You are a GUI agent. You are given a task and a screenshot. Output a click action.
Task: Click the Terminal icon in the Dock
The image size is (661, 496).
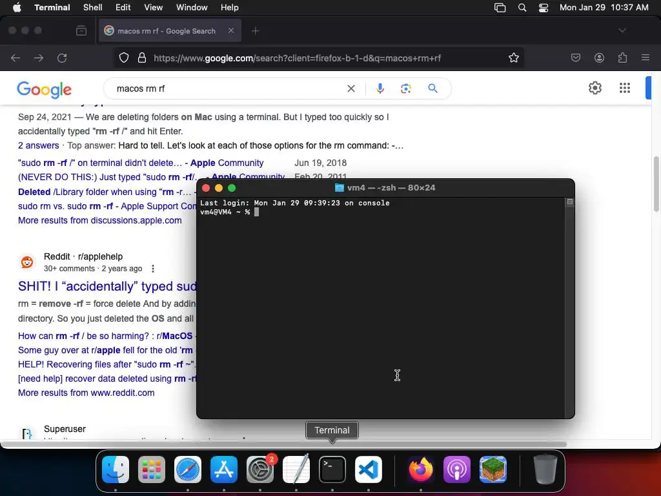(x=332, y=470)
